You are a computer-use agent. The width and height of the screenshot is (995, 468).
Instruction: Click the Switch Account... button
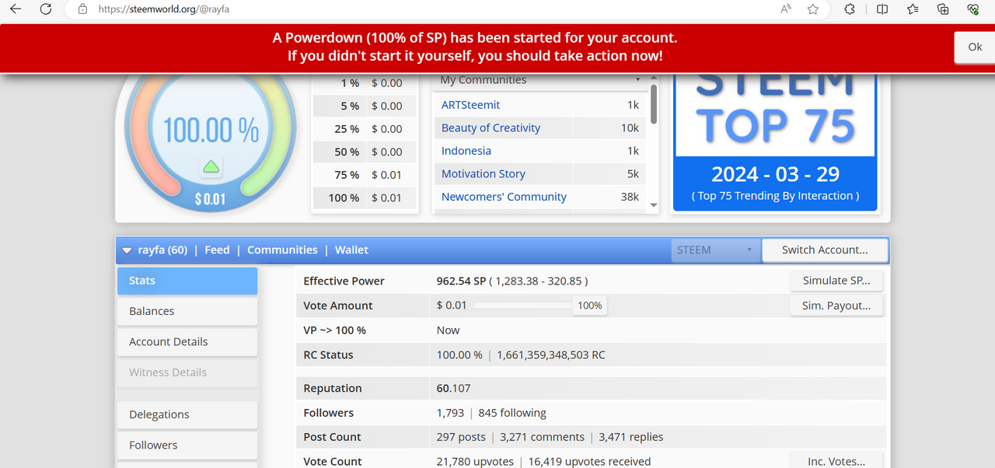pos(825,250)
